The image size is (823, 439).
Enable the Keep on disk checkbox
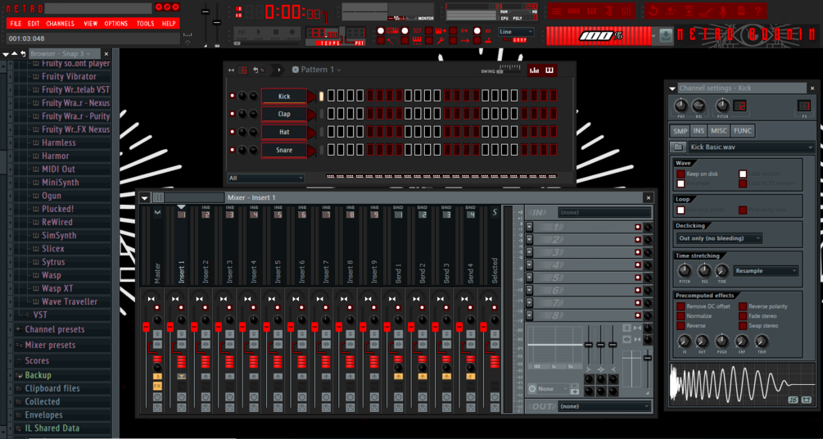click(x=681, y=174)
